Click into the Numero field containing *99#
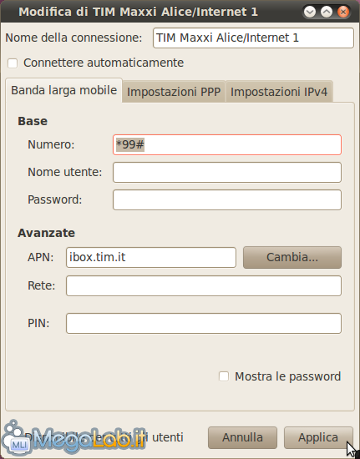Image resolution: width=360 pixels, height=459 pixels. [x=227, y=144]
